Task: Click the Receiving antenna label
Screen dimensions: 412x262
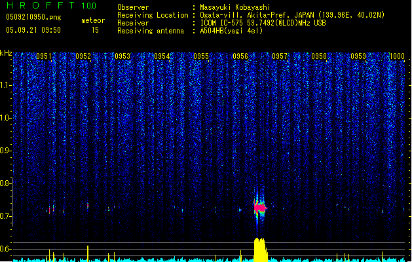Action: pos(151,31)
